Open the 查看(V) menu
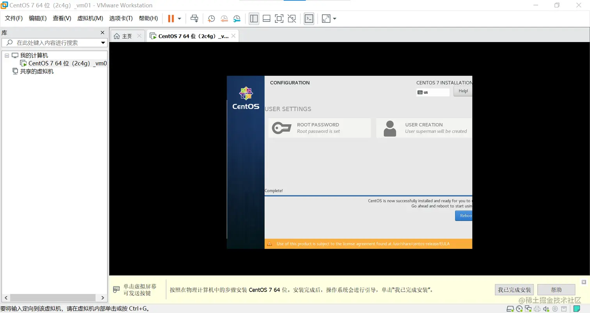This screenshot has width=590, height=313. tap(62, 18)
